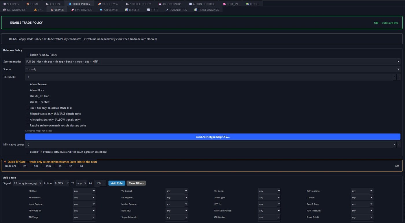Click the Clear Filters button
This screenshot has width=405, height=223.
point(136,183)
